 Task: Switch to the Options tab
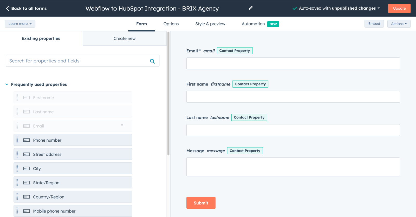[x=171, y=24]
